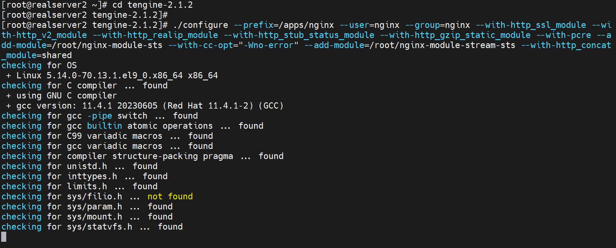
Task: Click the --with-http_stub_status_module flag
Action: [x=299, y=35]
